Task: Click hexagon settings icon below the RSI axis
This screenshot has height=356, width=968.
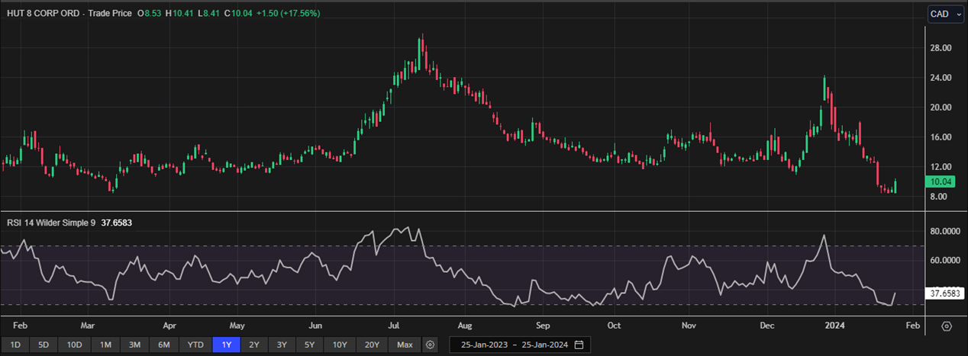Action: tap(947, 326)
